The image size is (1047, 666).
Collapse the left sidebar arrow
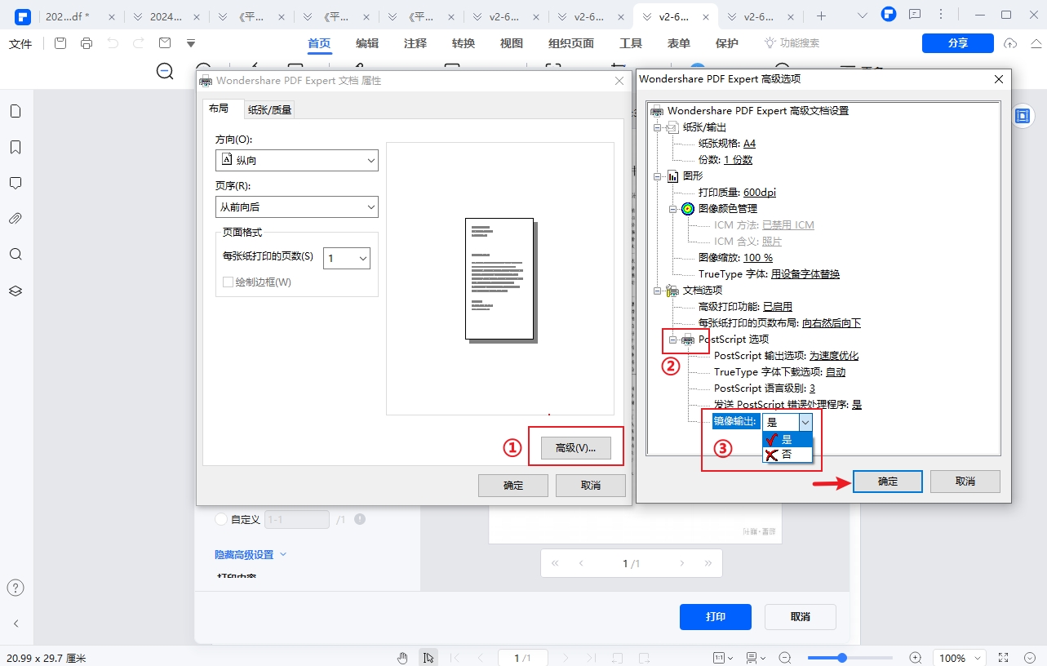pos(16,624)
